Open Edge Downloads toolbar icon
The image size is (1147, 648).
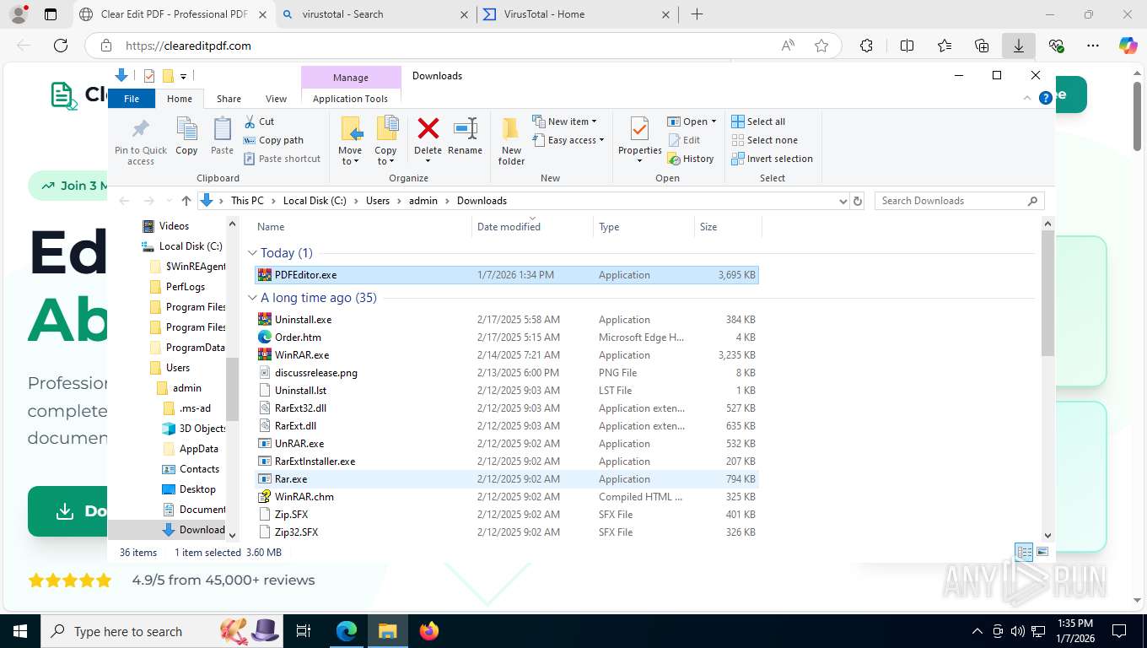click(1019, 46)
